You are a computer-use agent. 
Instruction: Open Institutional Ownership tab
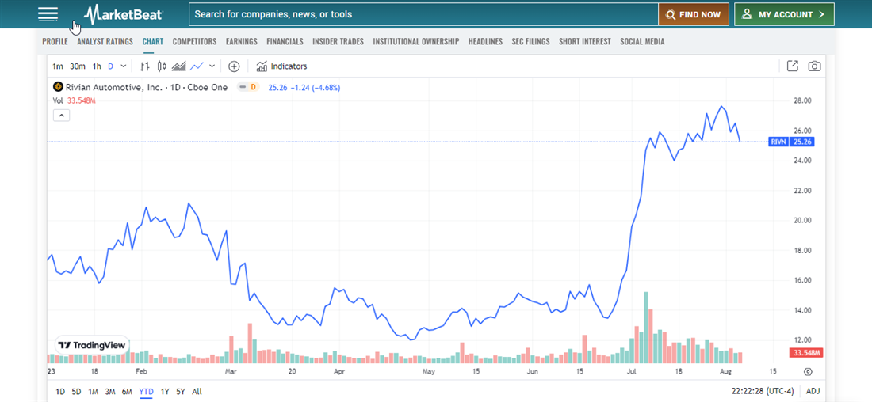(x=416, y=41)
